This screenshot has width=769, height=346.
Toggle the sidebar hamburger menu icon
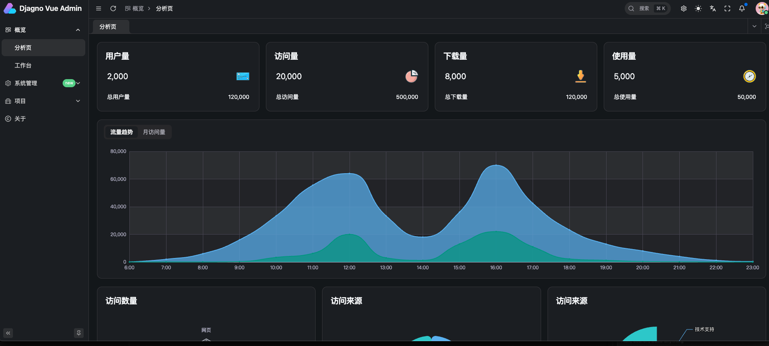(x=99, y=8)
